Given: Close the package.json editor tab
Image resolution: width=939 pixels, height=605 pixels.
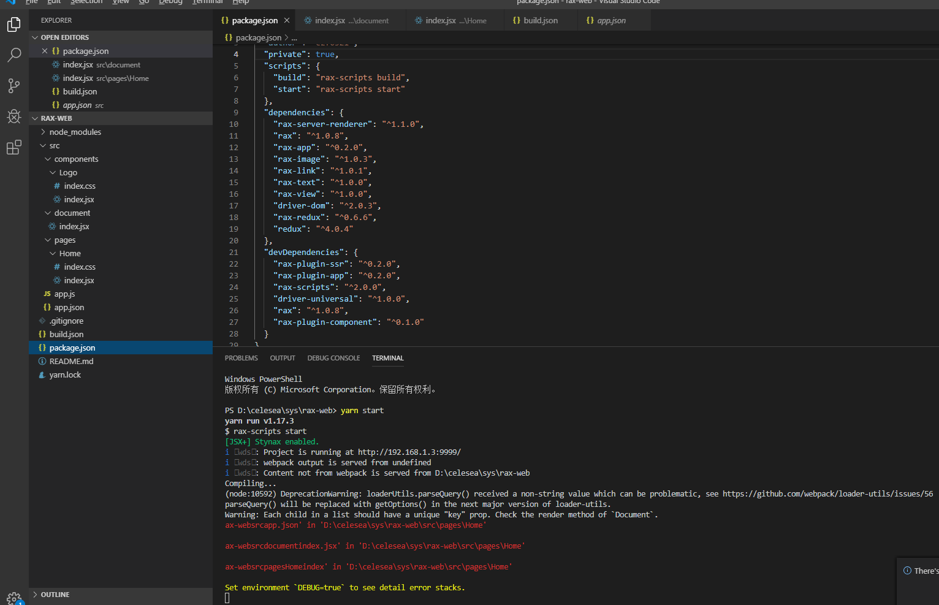Looking at the screenshot, I should point(286,20).
